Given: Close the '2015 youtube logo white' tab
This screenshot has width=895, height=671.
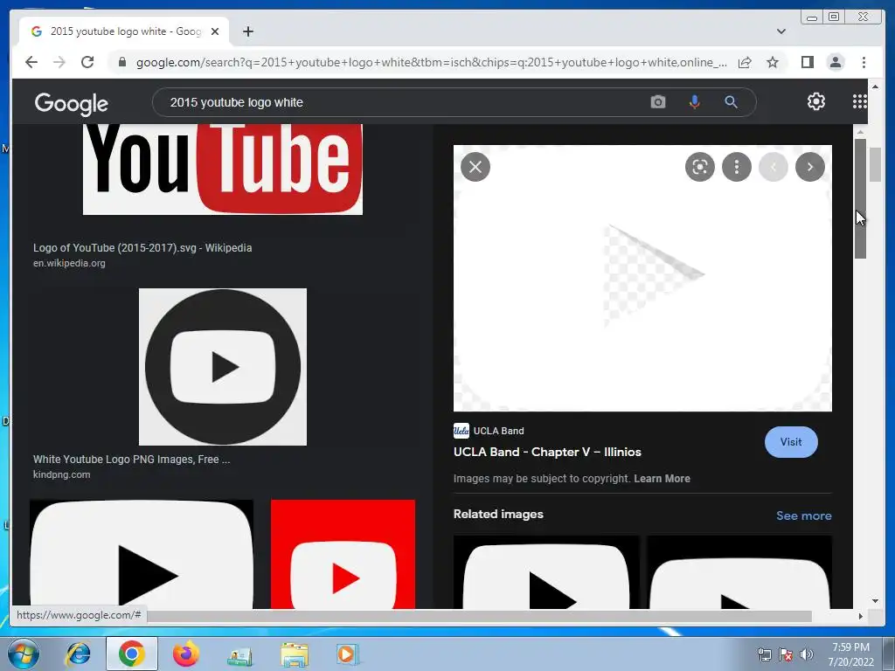Looking at the screenshot, I should click(x=215, y=31).
